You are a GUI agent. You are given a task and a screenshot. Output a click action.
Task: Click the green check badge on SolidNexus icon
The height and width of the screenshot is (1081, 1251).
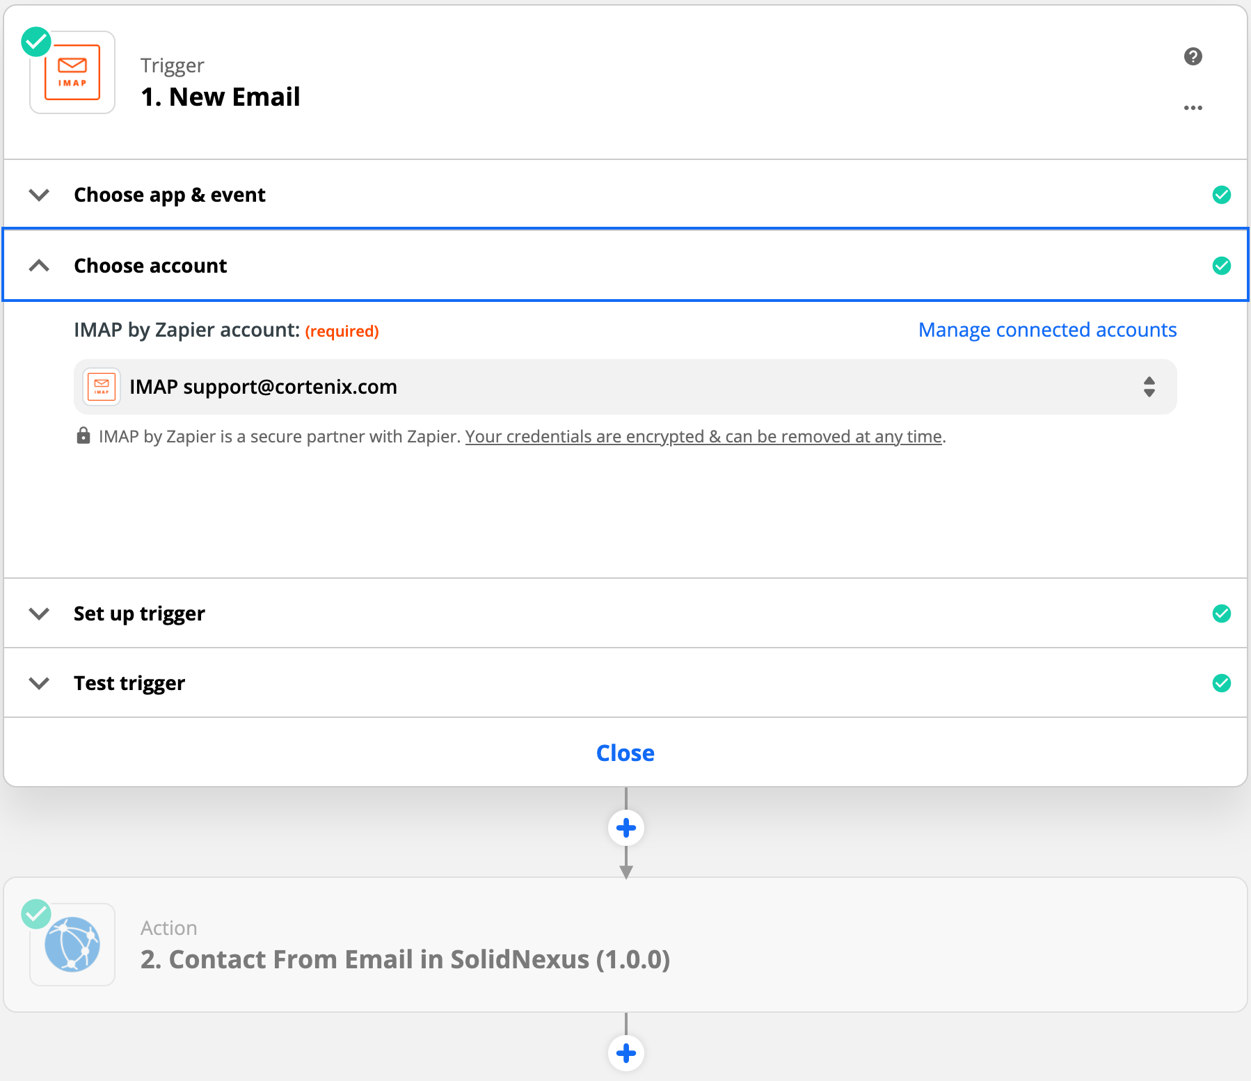click(x=36, y=914)
